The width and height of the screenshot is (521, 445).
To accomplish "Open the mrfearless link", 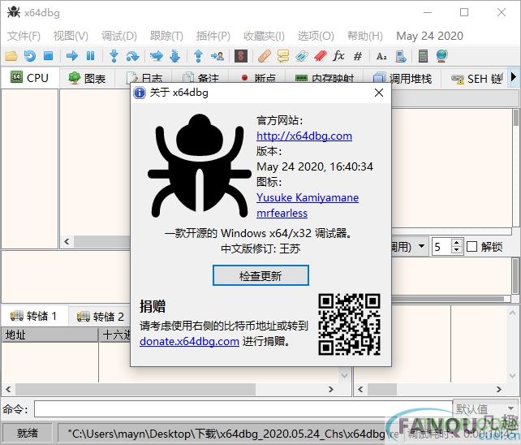I will [282, 213].
